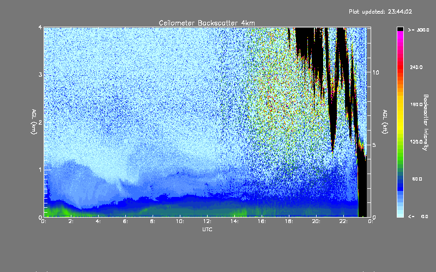
Task: Select the "2:" UTC time tick
Action: (x=71, y=221)
